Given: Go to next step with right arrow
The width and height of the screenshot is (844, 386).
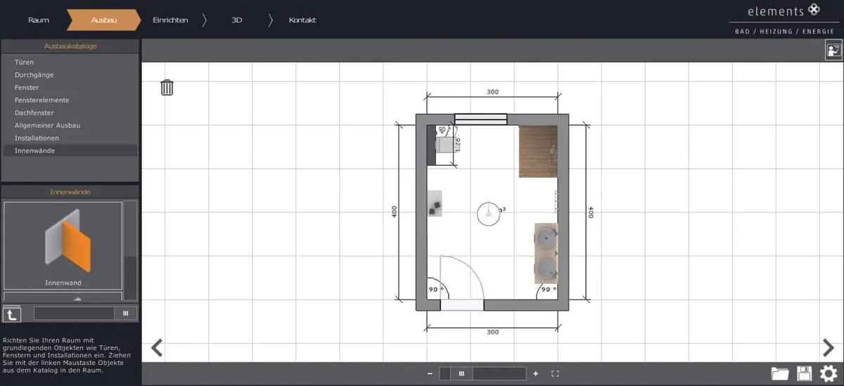Looking at the screenshot, I should (x=827, y=348).
